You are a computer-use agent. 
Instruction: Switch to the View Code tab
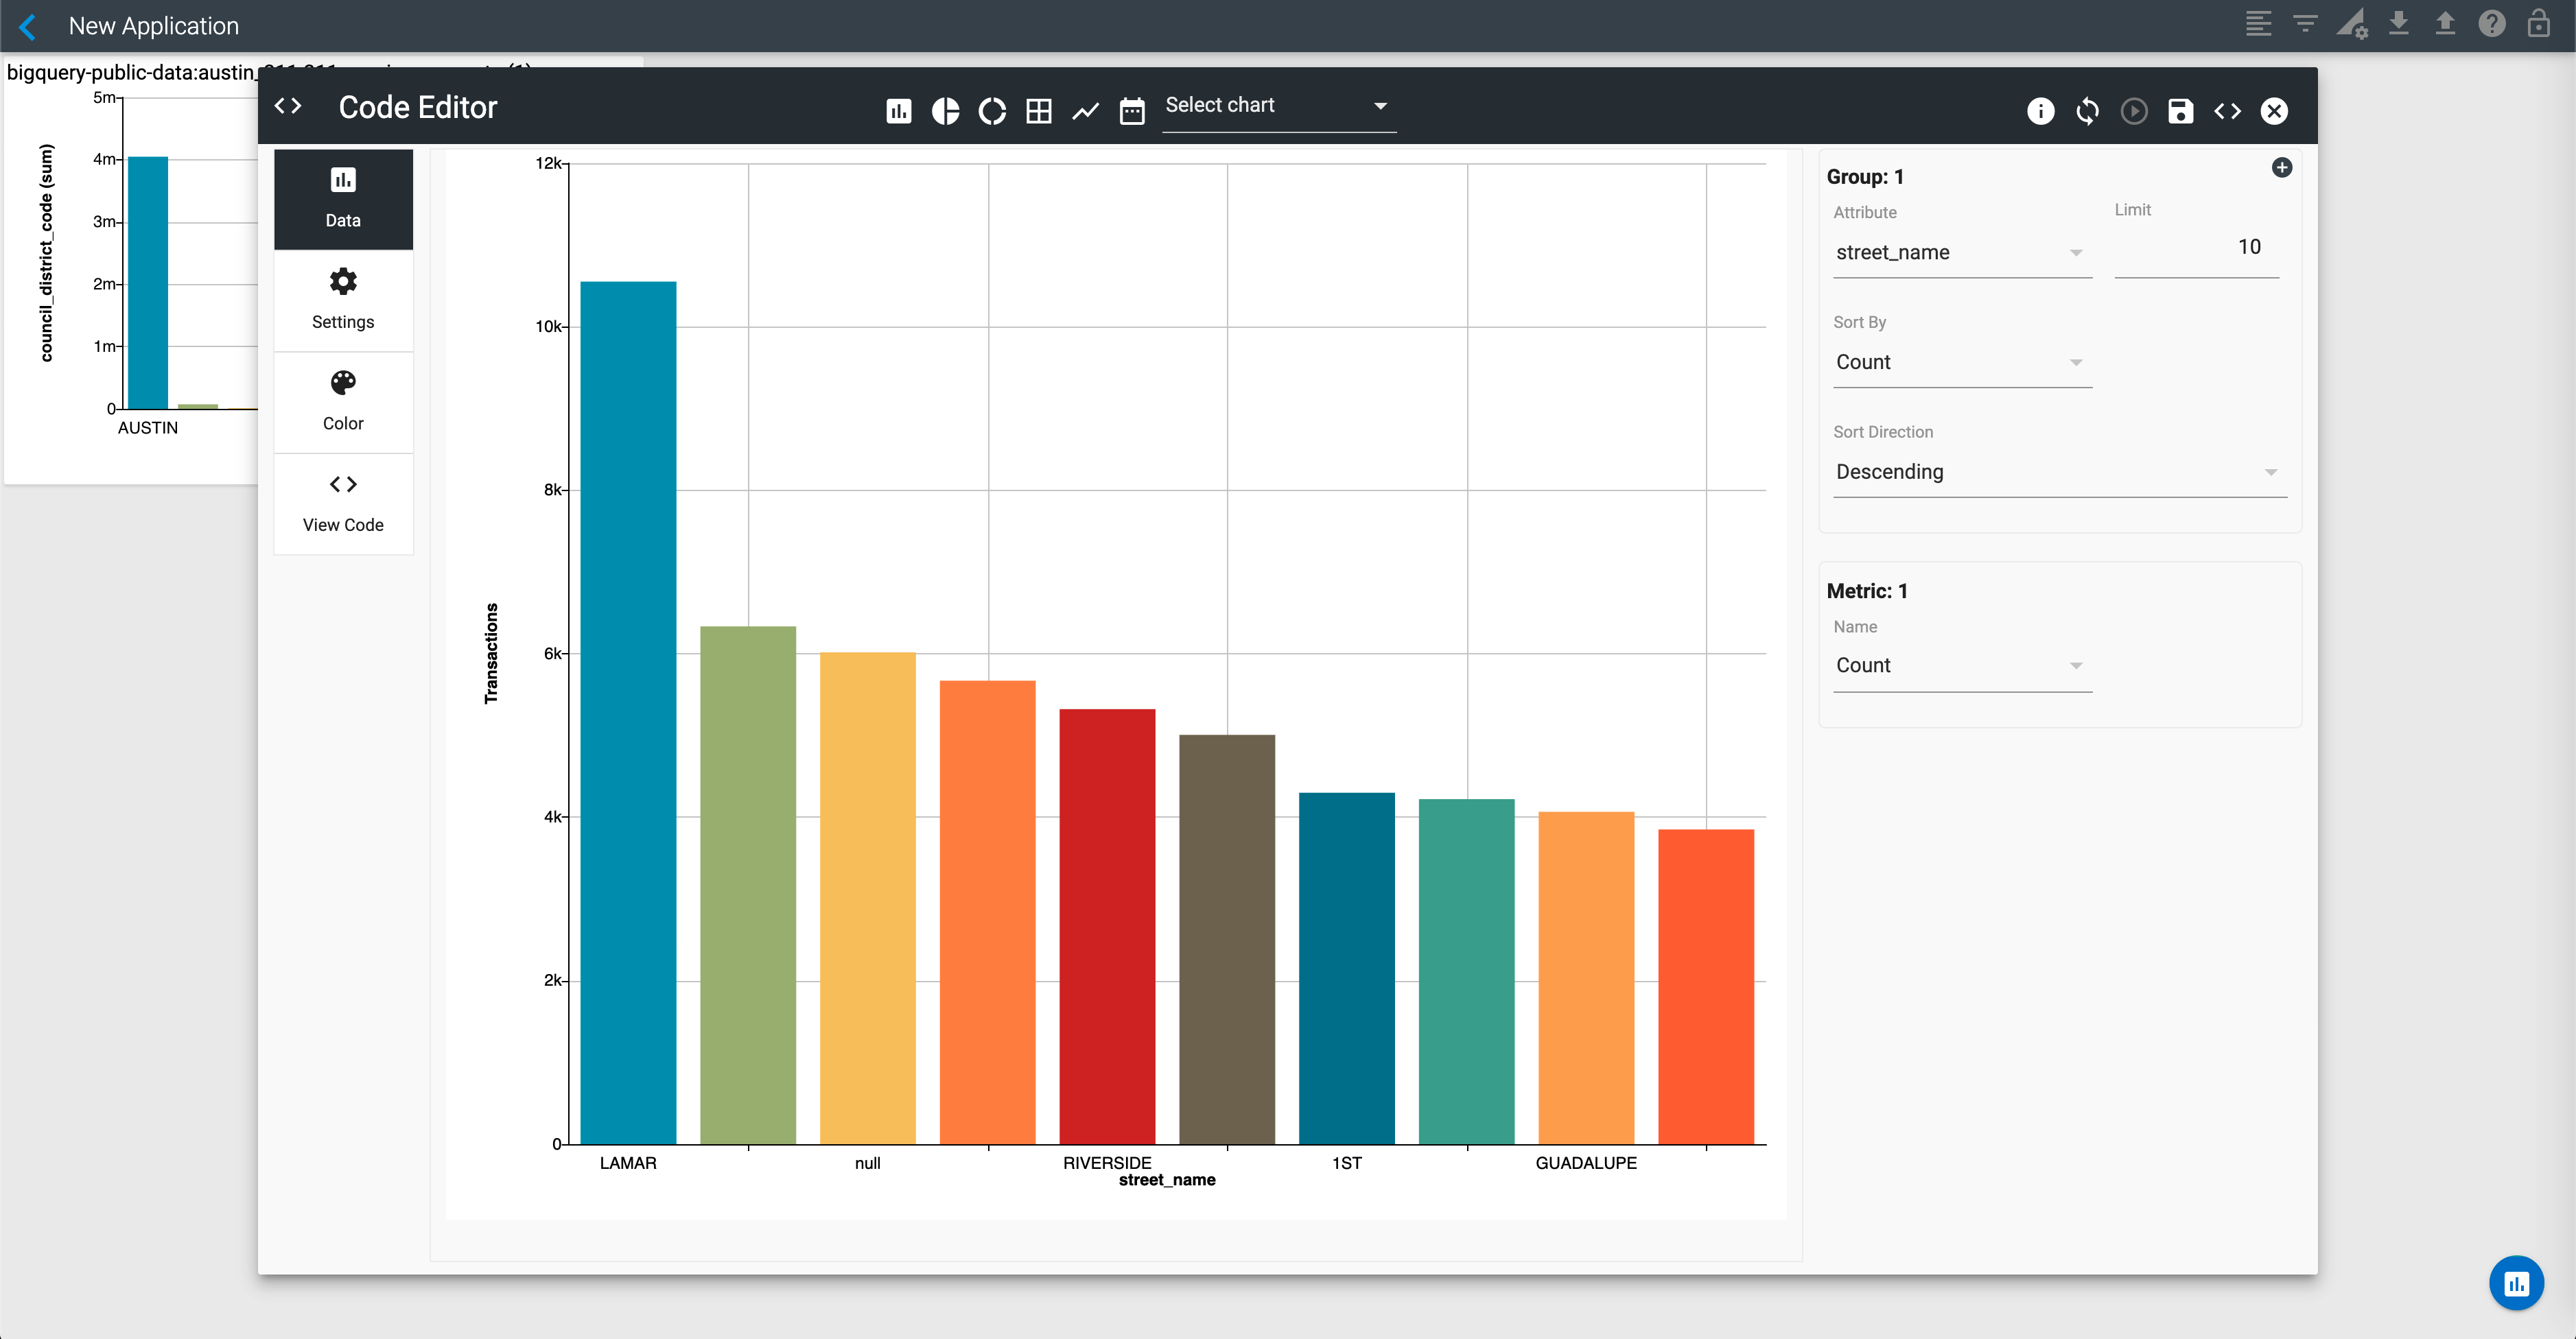click(343, 503)
